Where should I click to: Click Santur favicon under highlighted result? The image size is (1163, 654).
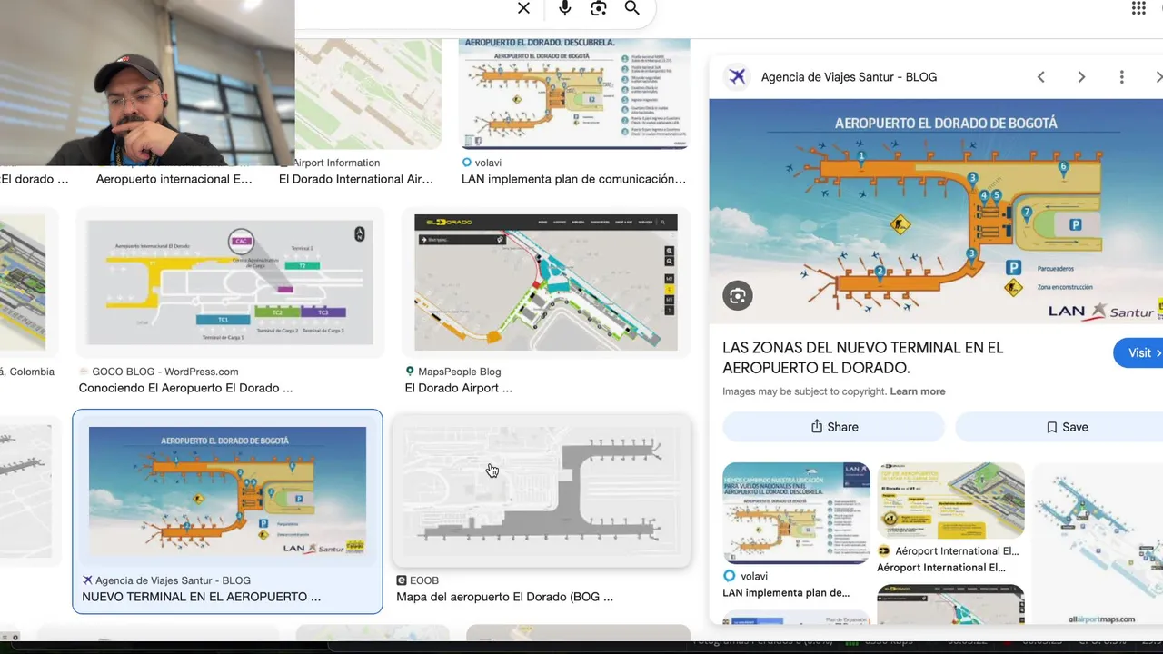87,580
